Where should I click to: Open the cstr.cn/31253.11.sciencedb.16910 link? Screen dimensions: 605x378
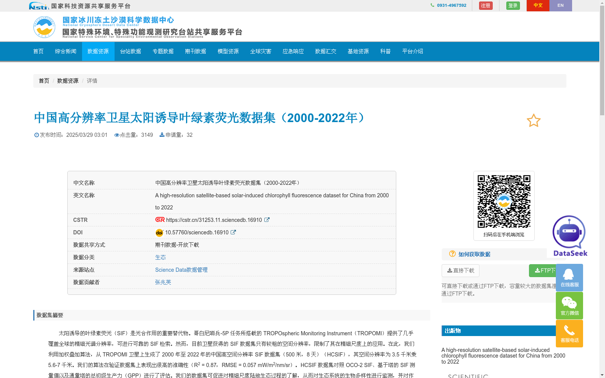[214, 220]
